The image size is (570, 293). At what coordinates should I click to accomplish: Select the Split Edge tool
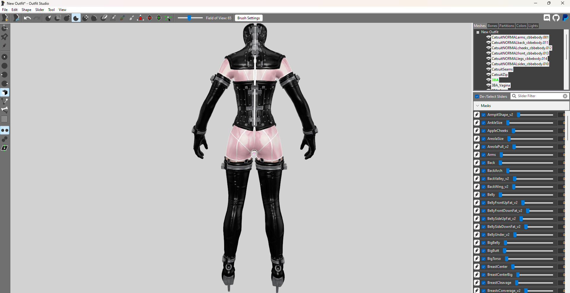159,18
